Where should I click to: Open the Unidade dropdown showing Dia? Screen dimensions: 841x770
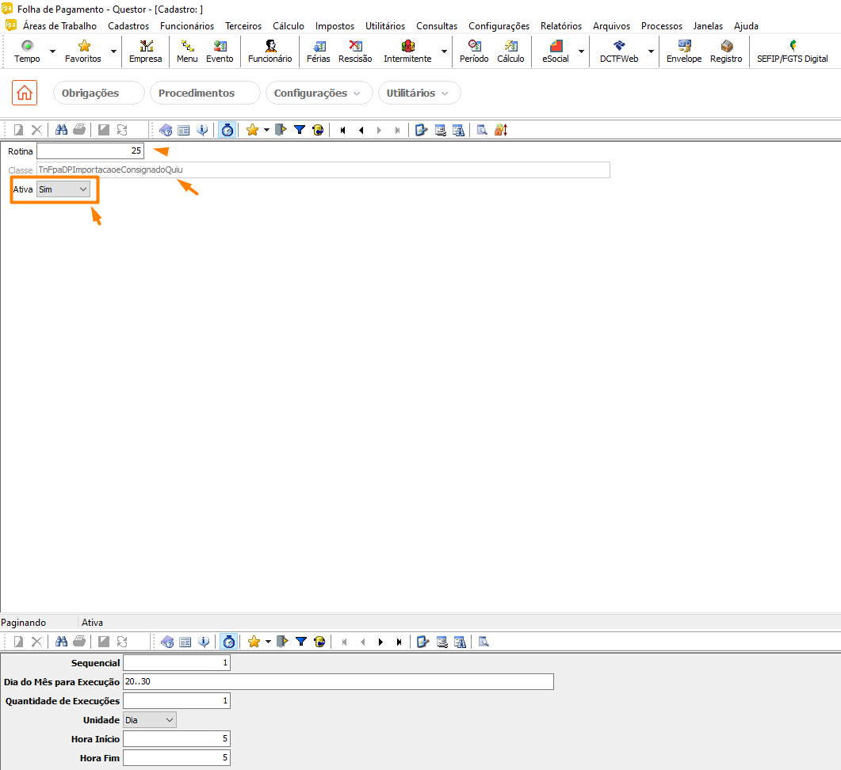click(x=150, y=720)
